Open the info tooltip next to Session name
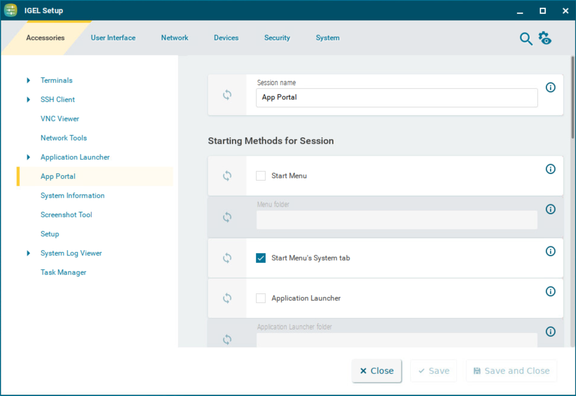Image resolution: width=576 pixels, height=396 pixels. click(x=551, y=87)
